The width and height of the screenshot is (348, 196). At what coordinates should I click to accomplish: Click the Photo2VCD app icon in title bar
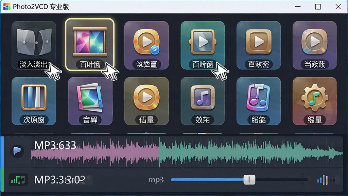click(7, 7)
